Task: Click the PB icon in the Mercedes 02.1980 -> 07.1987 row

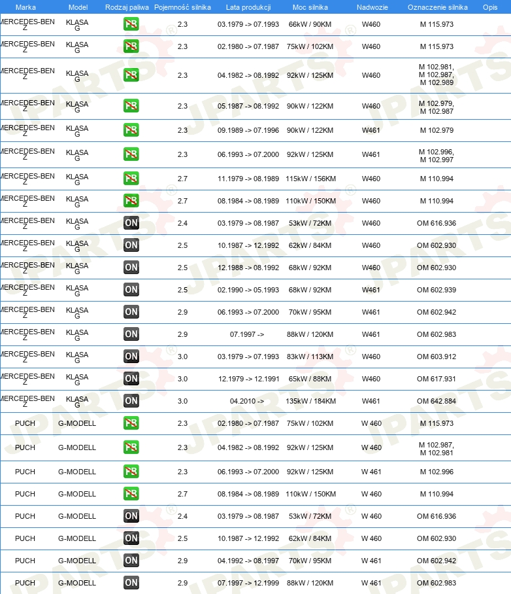Action: tap(131, 46)
